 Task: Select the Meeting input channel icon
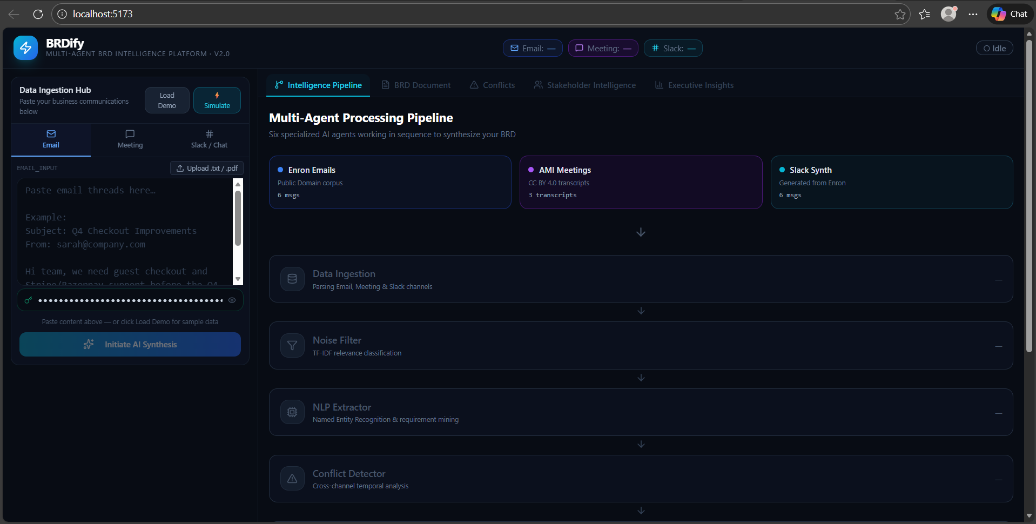pyautogui.click(x=130, y=135)
